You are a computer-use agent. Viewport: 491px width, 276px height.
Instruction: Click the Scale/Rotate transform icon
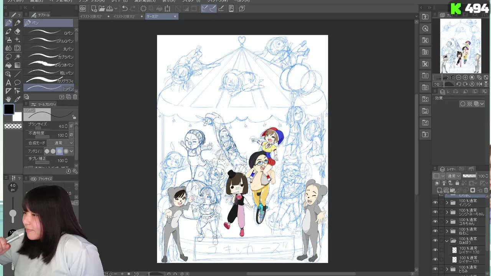pos(167,8)
